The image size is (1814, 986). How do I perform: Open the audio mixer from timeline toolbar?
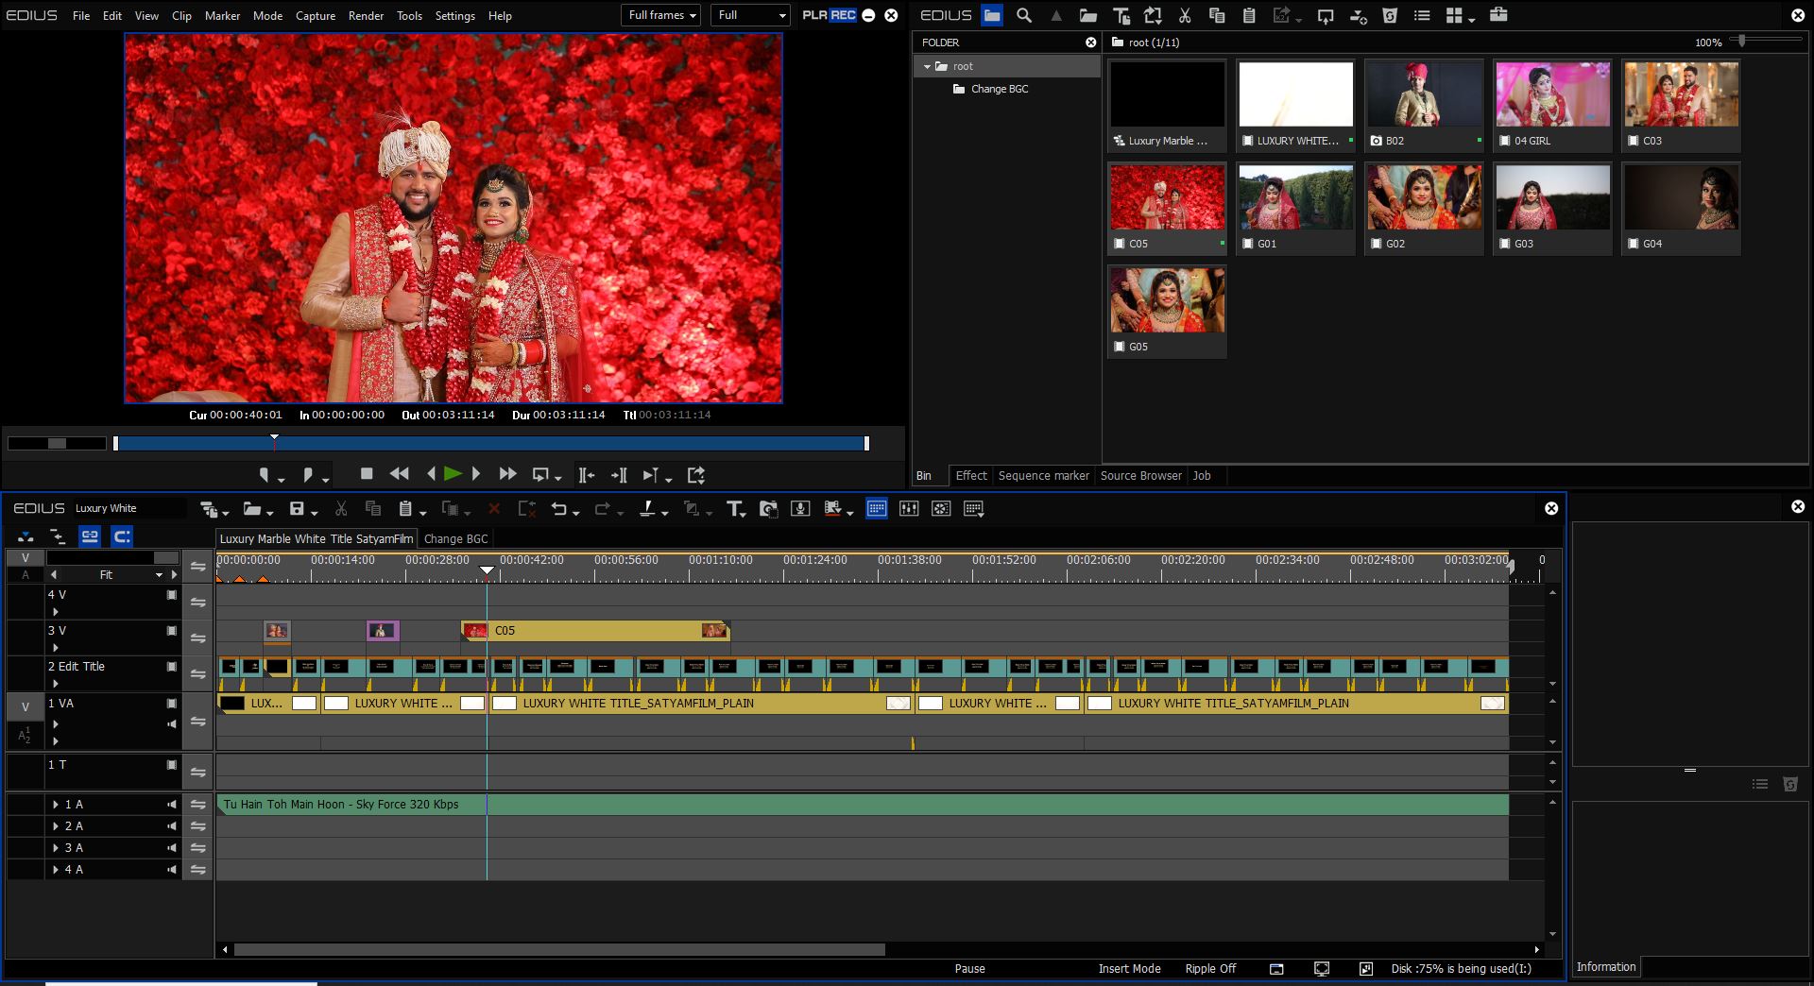pos(909,509)
